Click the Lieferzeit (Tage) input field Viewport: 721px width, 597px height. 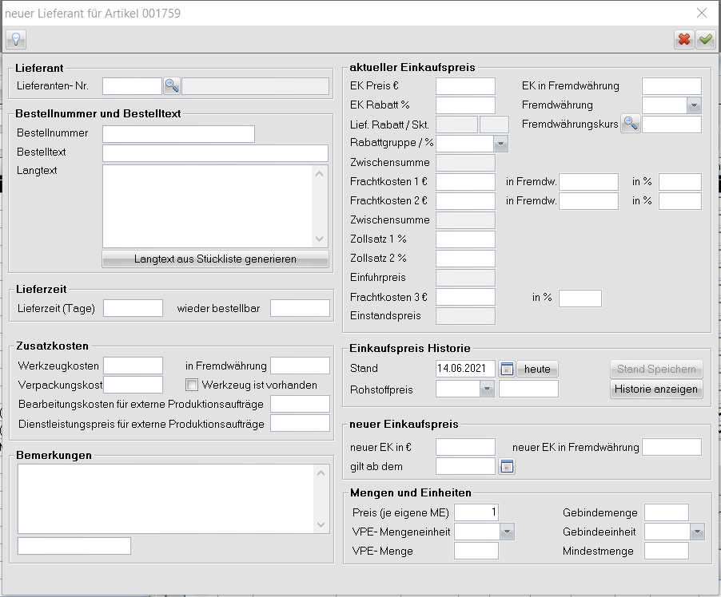[x=133, y=308]
